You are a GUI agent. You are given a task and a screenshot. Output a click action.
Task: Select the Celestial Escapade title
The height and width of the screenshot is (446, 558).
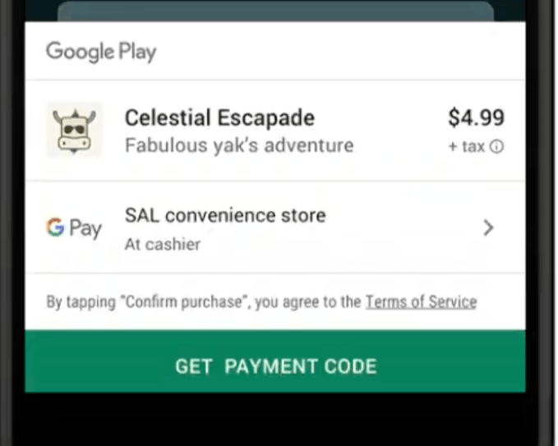pos(219,117)
